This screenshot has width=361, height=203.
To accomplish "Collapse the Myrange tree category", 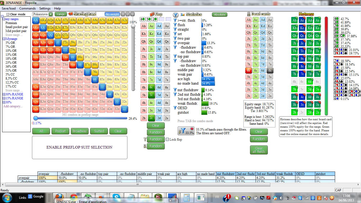I will coord(4,39).
